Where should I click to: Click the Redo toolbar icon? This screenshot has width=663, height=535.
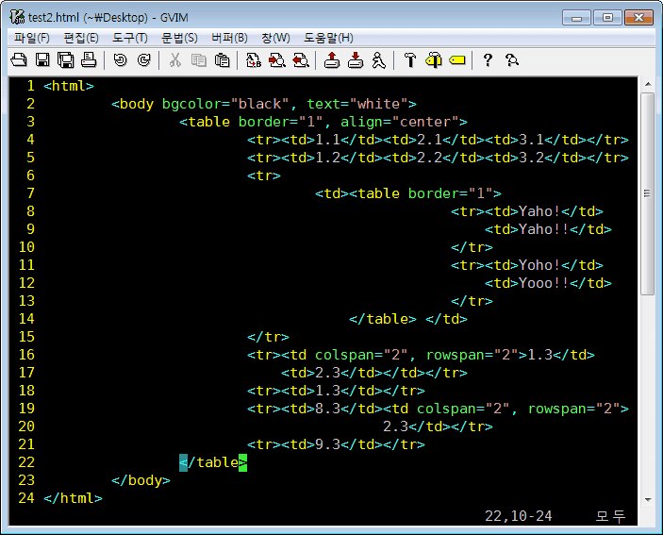144,60
